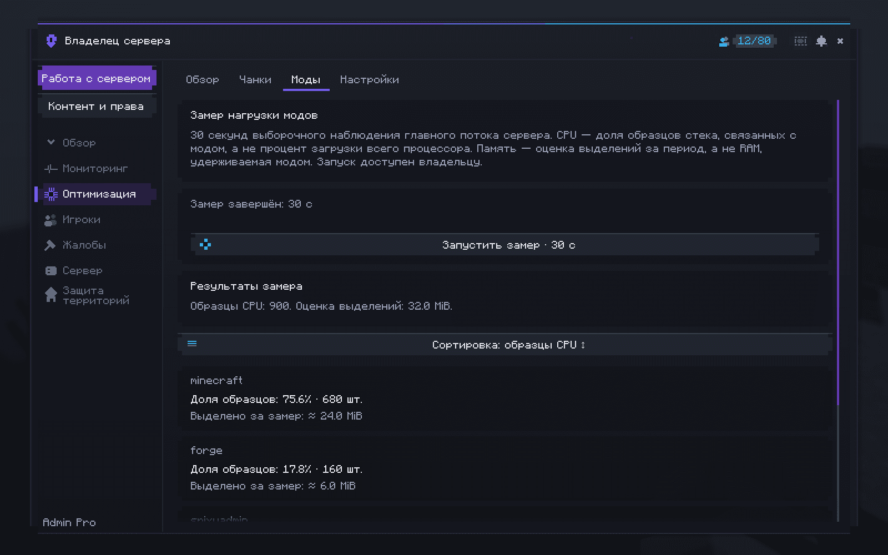The width and height of the screenshot is (888, 555).
Task: Open the Контент и права section
Action: [x=96, y=107]
